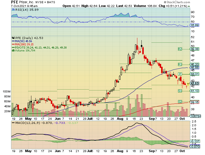
Task: Click the R2 pivot resistance label
Action: [180, 49]
